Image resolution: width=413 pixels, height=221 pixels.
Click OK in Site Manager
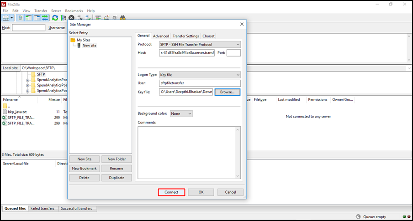pos(201,192)
